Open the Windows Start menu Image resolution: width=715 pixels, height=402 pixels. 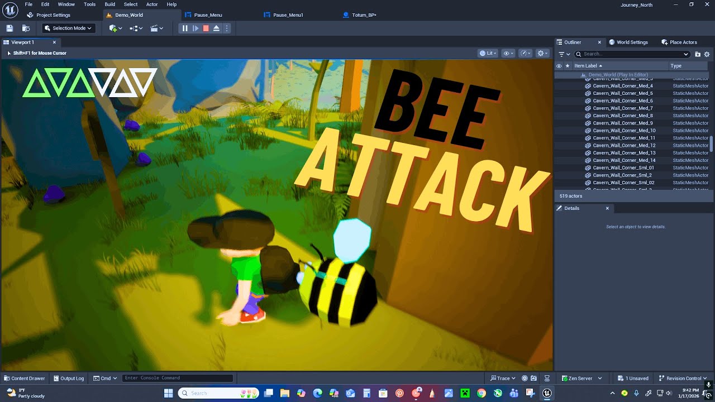[168, 393]
